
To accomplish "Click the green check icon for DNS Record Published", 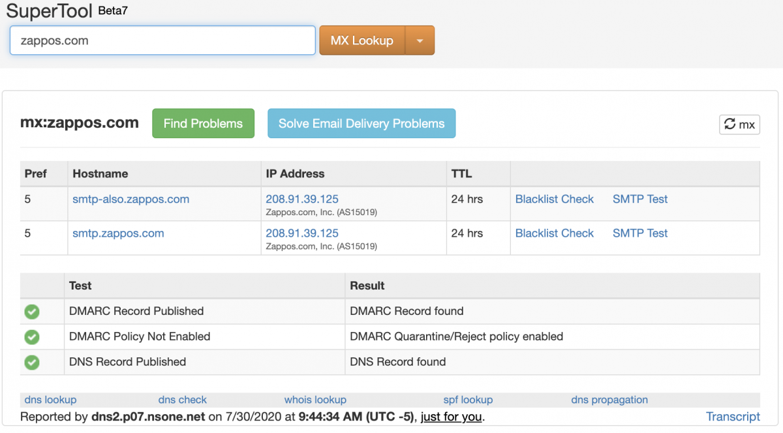I will pyautogui.click(x=32, y=363).
